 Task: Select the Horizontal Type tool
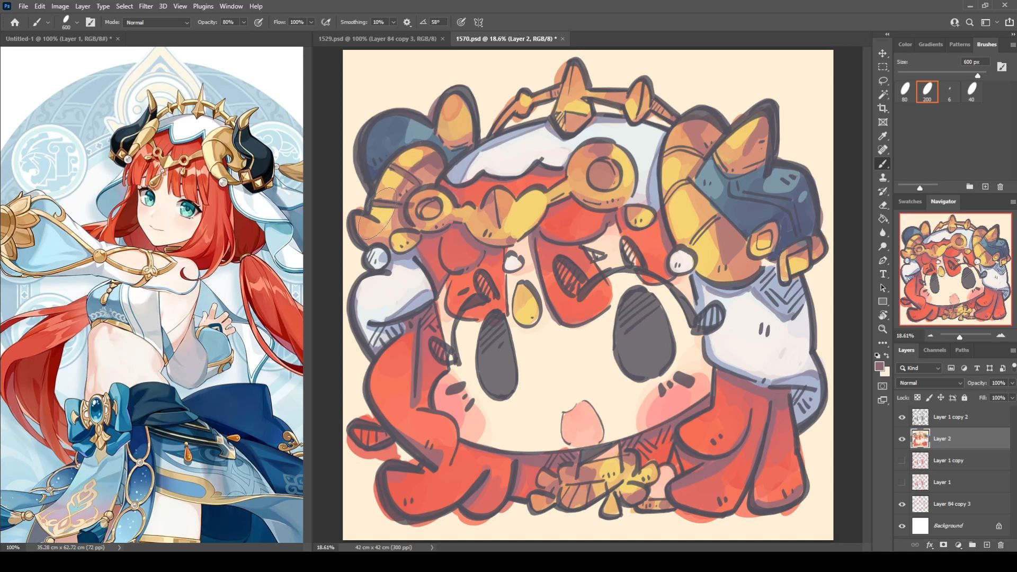(882, 274)
